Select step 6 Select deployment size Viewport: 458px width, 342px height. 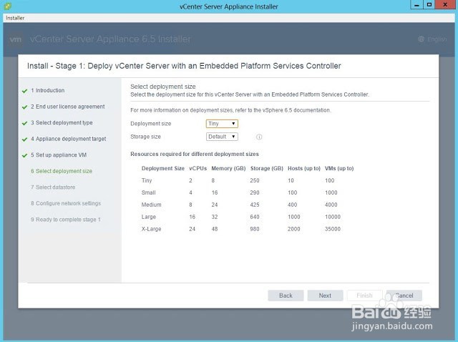click(x=62, y=171)
